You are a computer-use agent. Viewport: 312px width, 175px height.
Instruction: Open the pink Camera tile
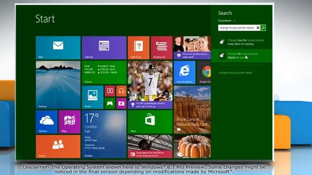[x=121, y=104]
